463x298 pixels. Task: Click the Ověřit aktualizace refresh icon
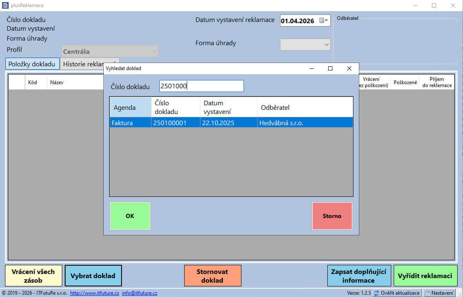376,293
